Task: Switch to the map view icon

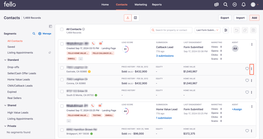Action: point(135,18)
